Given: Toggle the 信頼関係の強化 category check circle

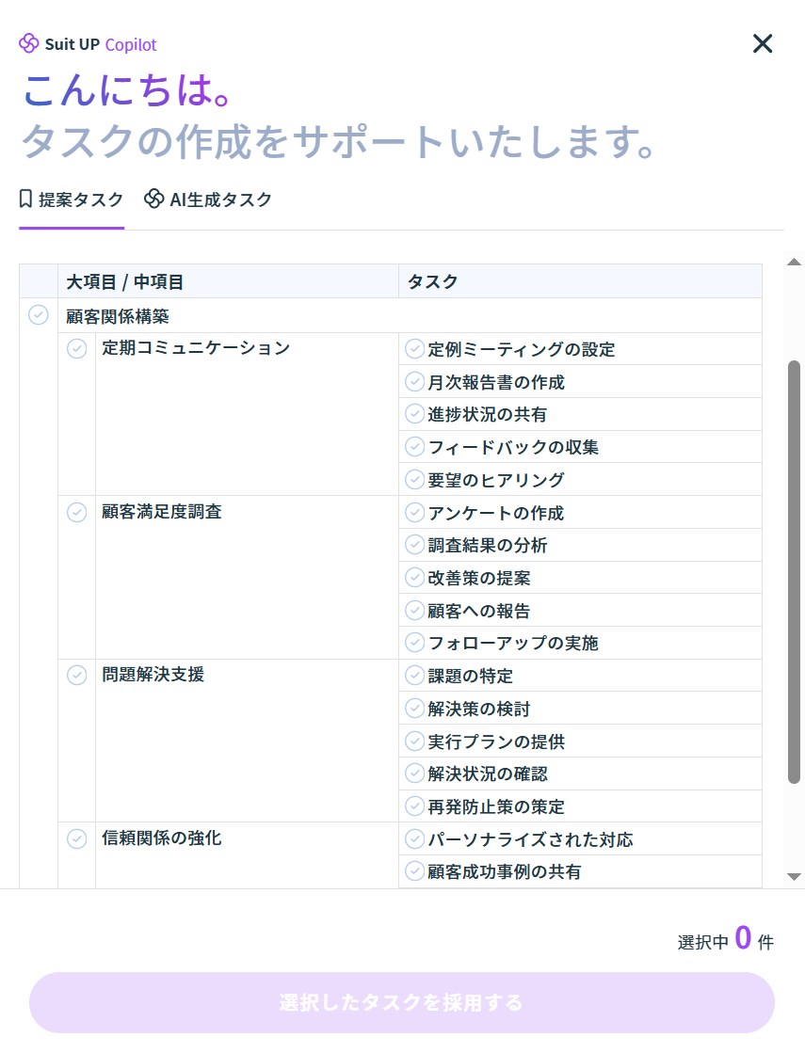Looking at the screenshot, I should (x=77, y=838).
